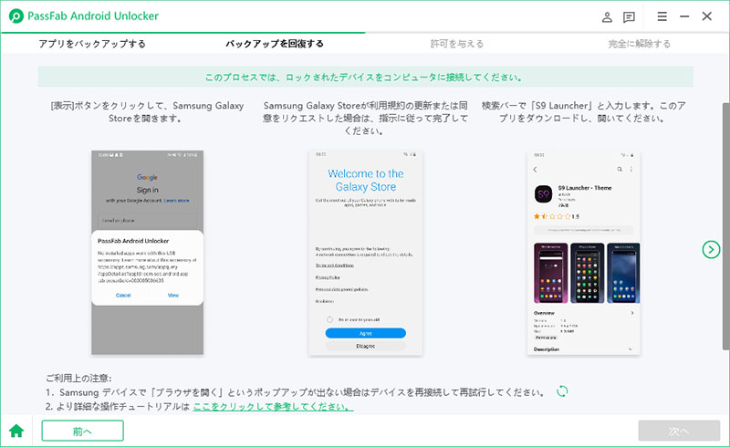This screenshot has width=730, height=447.
Task: Select the 完全に解除する step tab
Action: click(x=640, y=44)
